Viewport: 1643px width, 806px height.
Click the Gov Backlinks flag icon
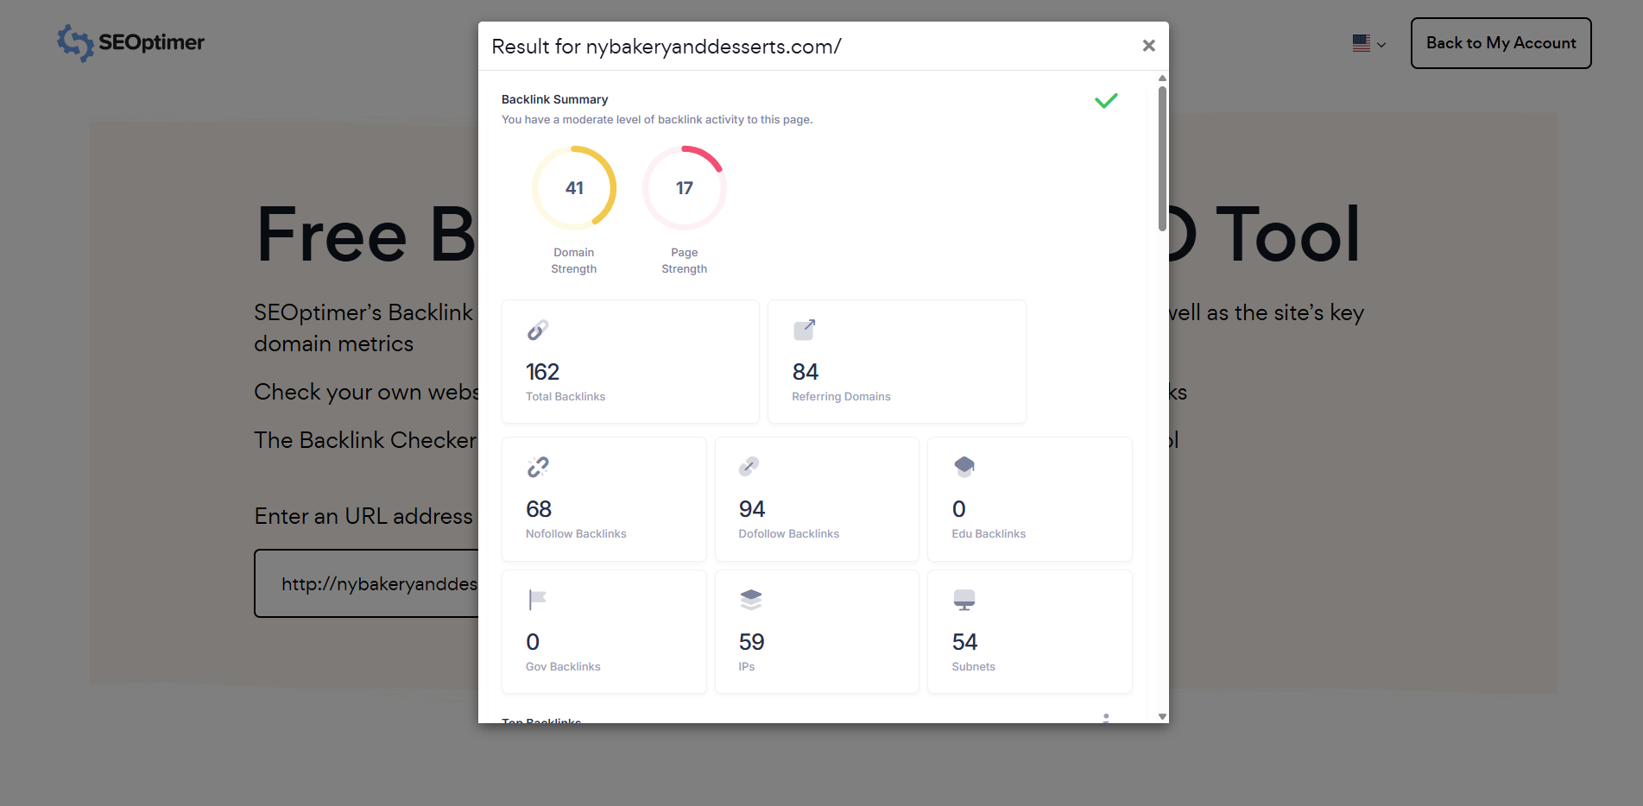[x=537, y=600]
